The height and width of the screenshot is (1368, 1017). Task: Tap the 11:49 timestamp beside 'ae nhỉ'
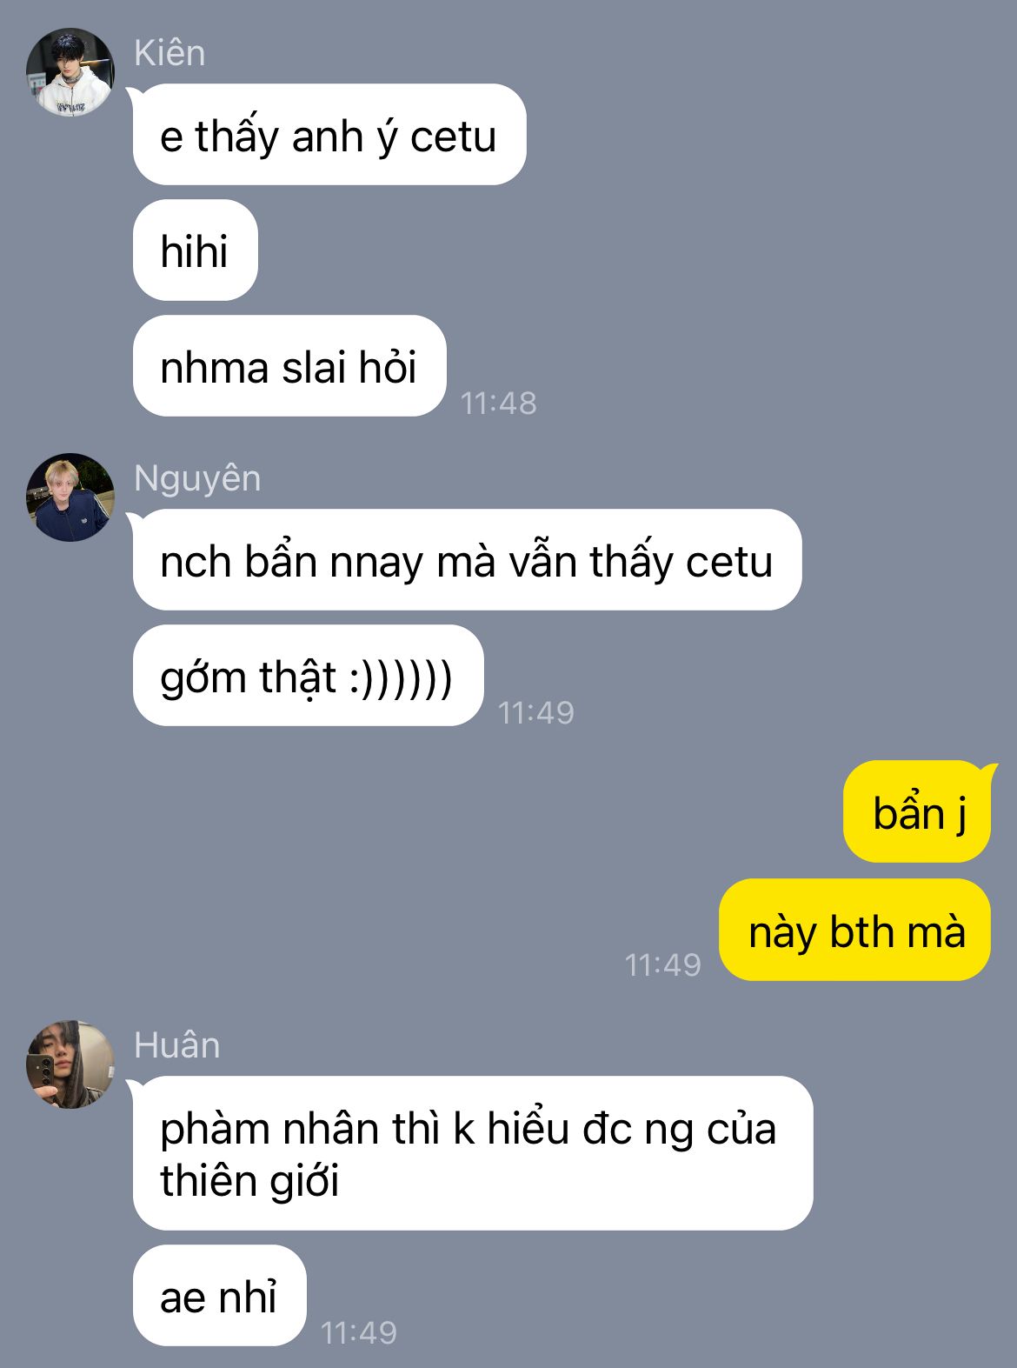point(359,1331)
